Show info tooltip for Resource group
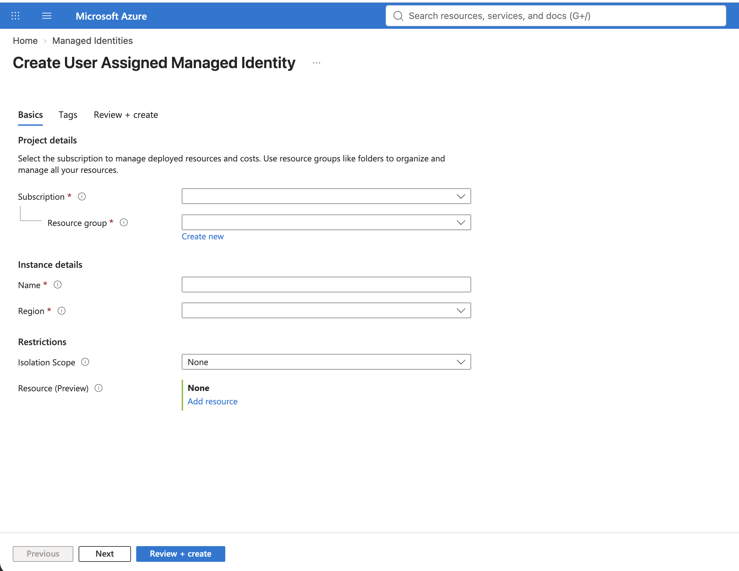Image resolution: width=739 pixels, height=571 pixels. click(x=124, y=223)
